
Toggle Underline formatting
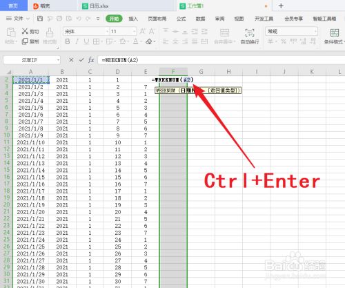[x=86, y=41]
